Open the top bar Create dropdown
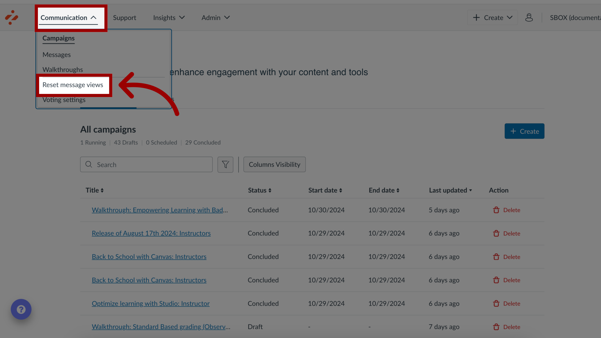This screenshot has width=601, height=338. pyautogui.click(x=492, y=18)
